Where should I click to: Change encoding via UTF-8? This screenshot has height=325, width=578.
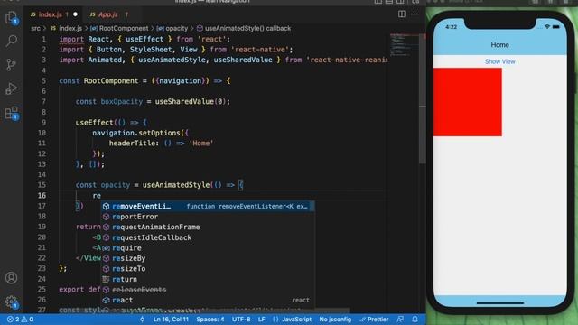coord(241,319)
